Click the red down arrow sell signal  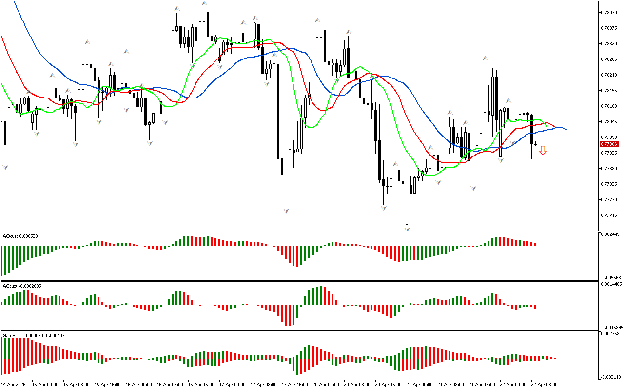point(543,151)
